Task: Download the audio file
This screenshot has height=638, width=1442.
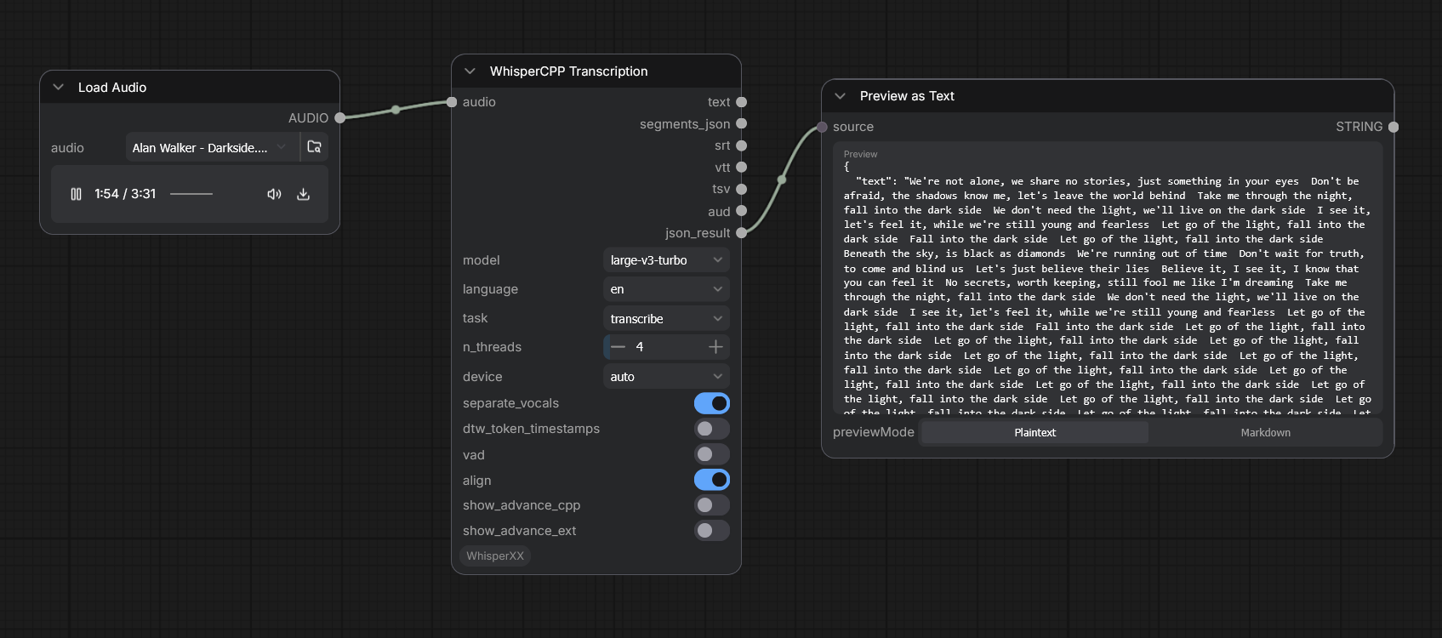Action: (303, 194)
